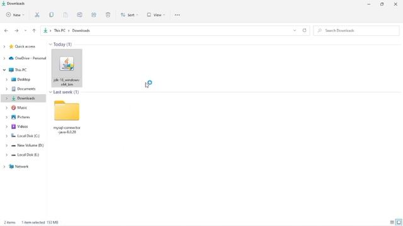The image size is (403, 226).
Task: Open the New dropdown menu
Action: coord(15,15)
